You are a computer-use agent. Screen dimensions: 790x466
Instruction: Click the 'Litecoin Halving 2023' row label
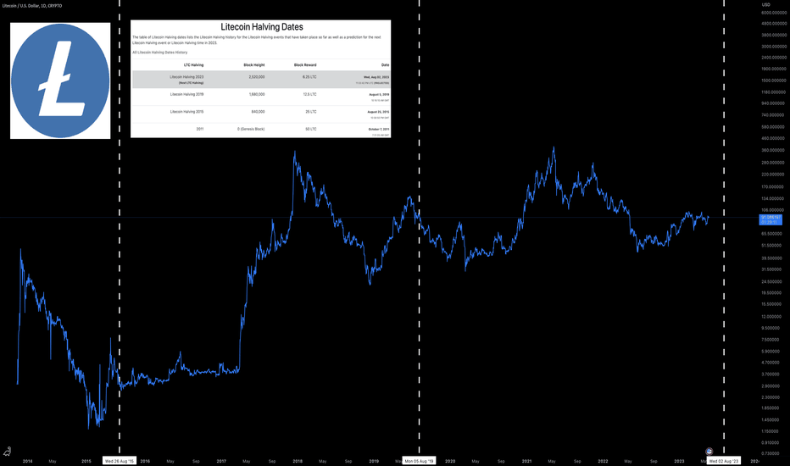coord(186,77)
